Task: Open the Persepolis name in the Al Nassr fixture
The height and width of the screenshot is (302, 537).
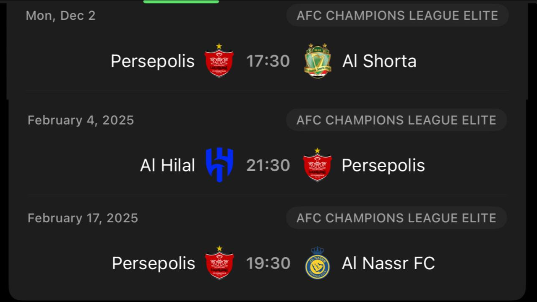Action: 154,263
